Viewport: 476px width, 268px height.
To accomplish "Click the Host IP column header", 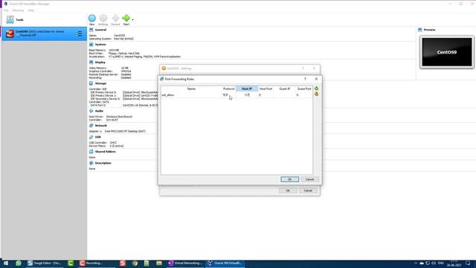I will coord(247,89).
